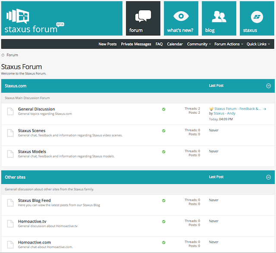Click 'General topics regarding Staxus.com' description
This screenshot has width=276, height=253.
(x=45, y=114)
